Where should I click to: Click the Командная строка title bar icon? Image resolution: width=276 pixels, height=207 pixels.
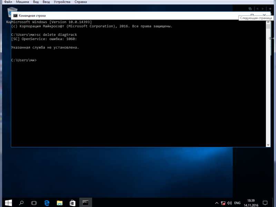[15, 16]
